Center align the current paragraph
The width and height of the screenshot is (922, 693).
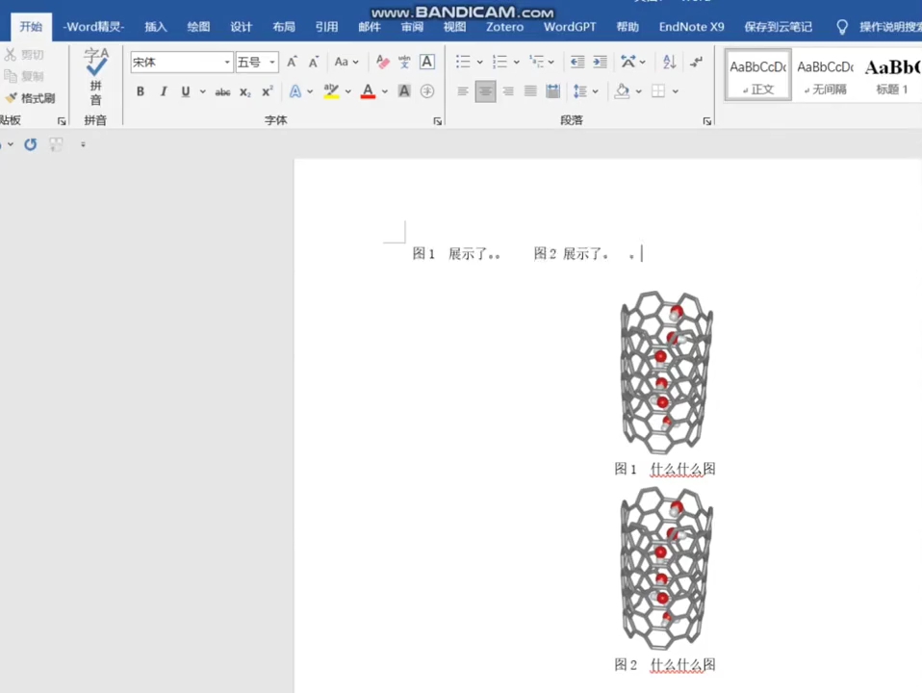tap(485, 91)
